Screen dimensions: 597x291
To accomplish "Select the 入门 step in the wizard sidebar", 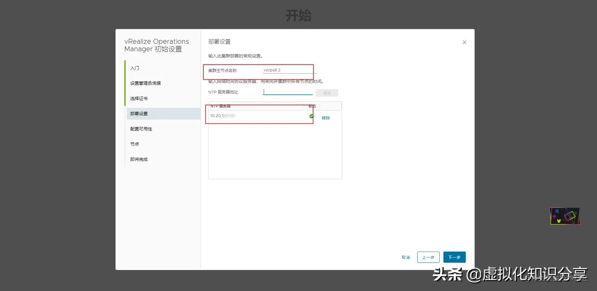I will [135, 68].
